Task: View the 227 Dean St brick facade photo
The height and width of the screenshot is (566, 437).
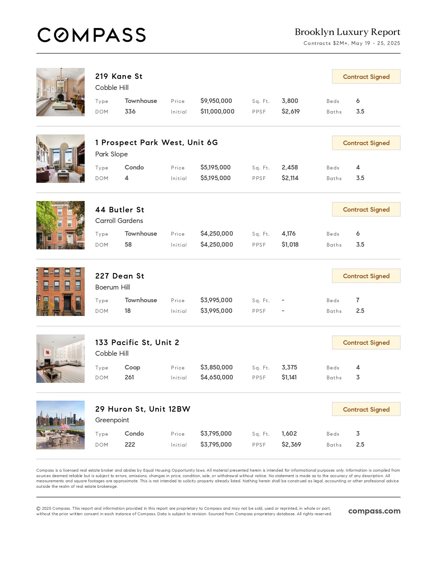Action: (60, 292)
